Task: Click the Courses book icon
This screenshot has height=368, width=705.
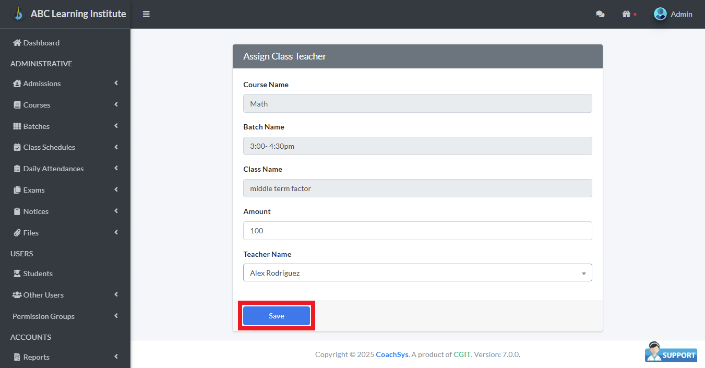Action: (x=17, y=105)
